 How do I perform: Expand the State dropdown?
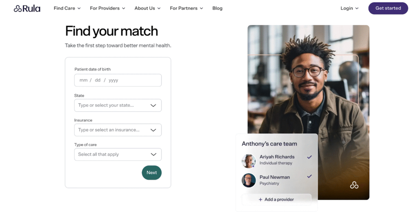point(153,105)
